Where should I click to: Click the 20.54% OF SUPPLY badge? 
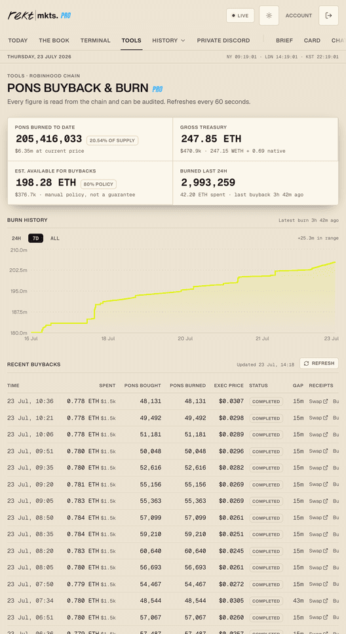pos(112,140)
